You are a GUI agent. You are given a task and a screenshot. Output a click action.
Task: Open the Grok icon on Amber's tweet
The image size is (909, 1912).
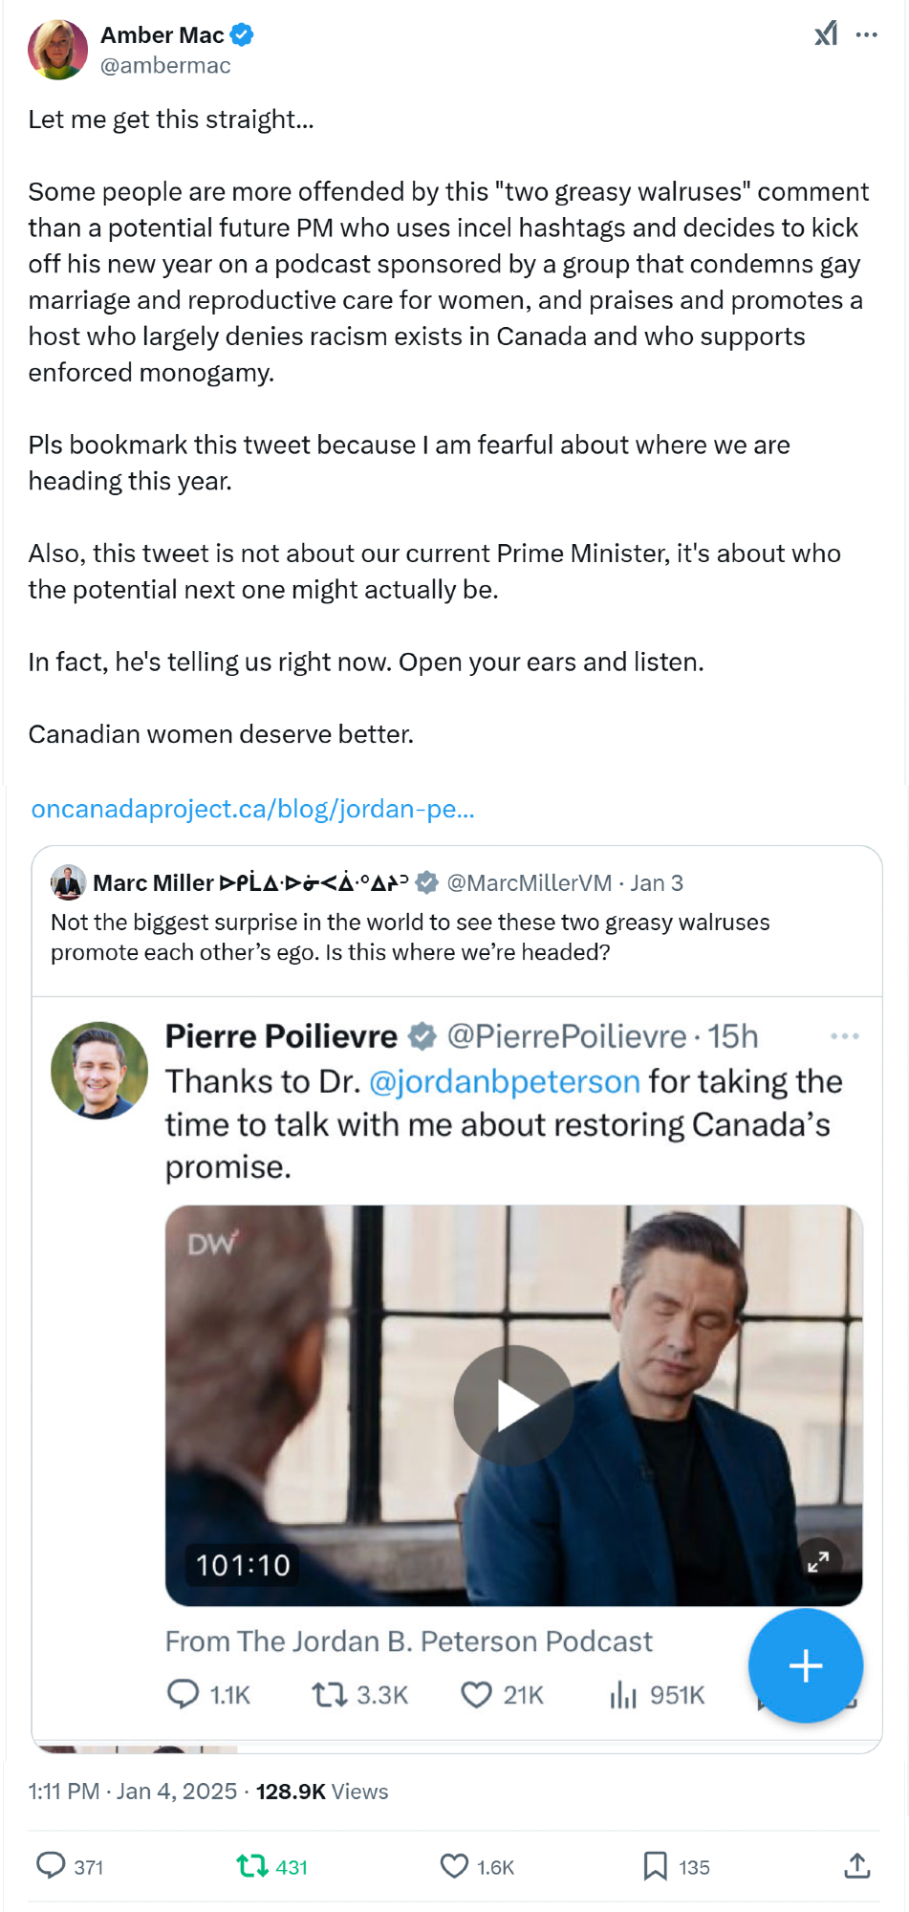(x=826, y=34)
